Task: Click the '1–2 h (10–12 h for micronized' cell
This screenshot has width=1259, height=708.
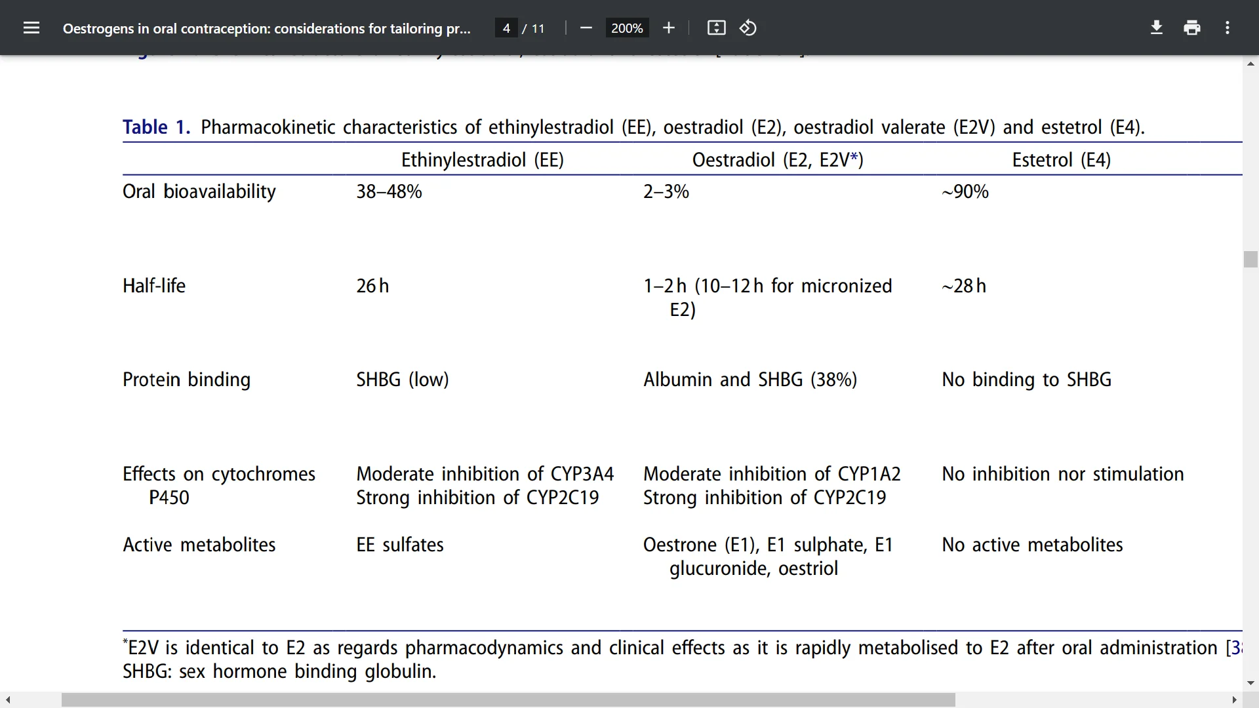Action: tap(768, 286)
